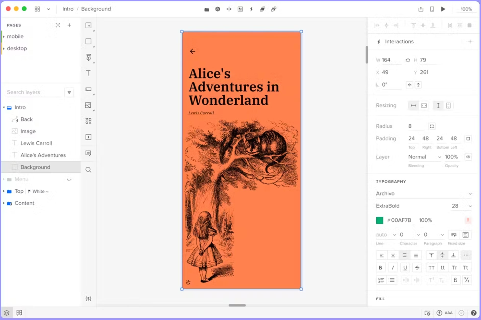Toggle independent corner radius

click(x=432, y=126)
